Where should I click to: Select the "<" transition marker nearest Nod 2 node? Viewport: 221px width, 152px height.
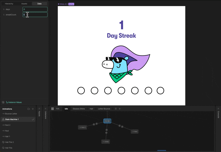point(94,124)
